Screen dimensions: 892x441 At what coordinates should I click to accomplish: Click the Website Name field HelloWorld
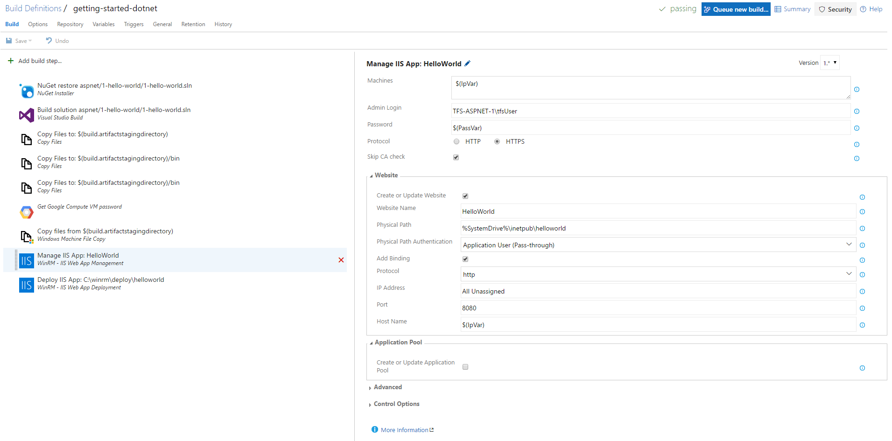coord(658,211)
